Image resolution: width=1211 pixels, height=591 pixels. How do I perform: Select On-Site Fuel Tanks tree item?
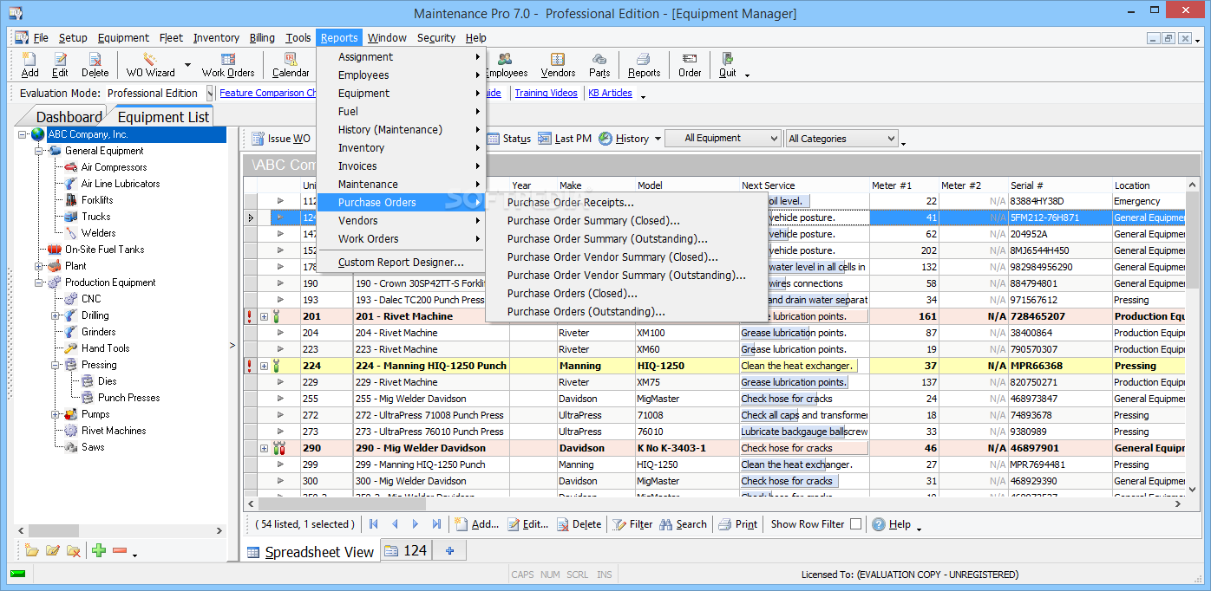click(x=104, y=250)
